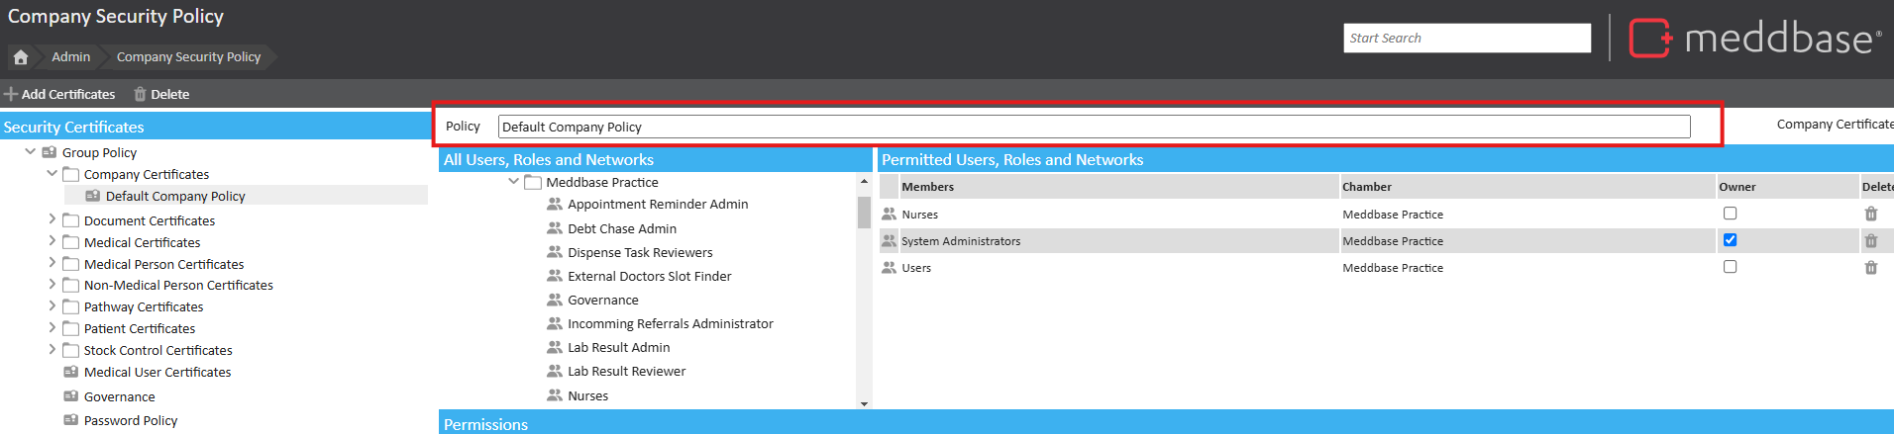Click the home icon in breadcrumb

point(21,57)
